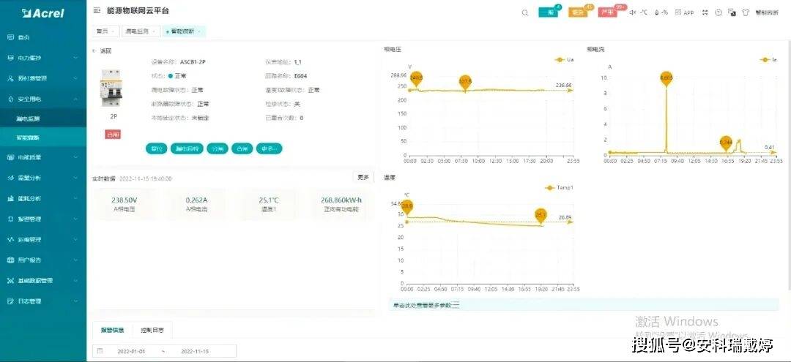Open the search magnifier icon
The width and height of the screenshot is (791, 362).
tap(525, 12)
